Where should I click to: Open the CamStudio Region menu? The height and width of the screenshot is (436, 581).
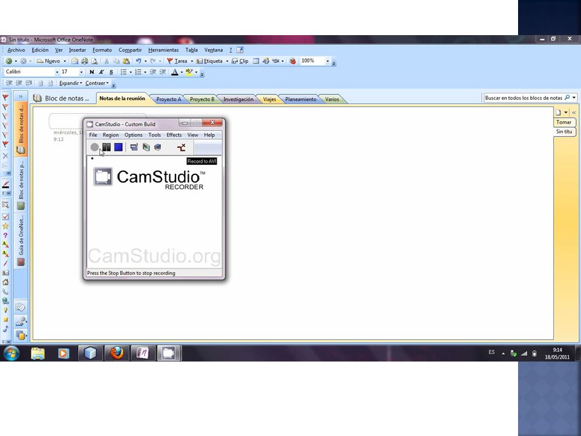coord(111,135)
